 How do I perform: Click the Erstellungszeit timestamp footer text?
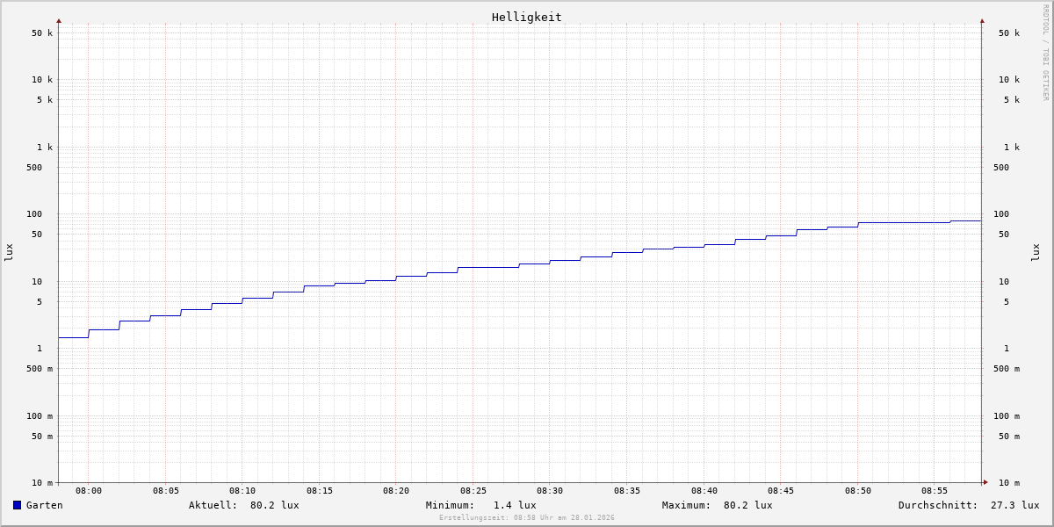(x=527, y=518)
